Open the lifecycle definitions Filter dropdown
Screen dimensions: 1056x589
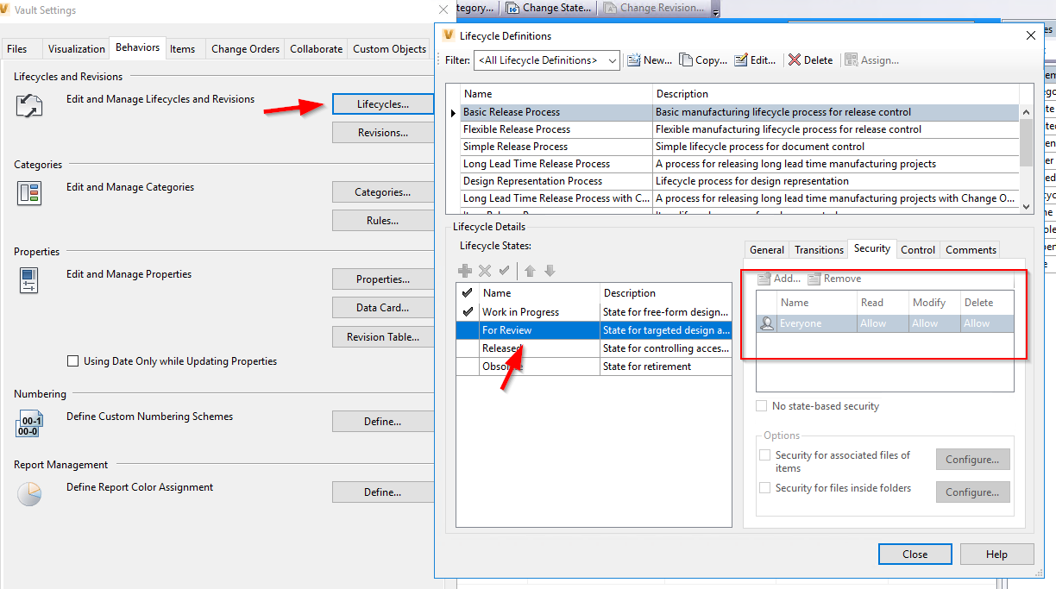pos(613,60)
